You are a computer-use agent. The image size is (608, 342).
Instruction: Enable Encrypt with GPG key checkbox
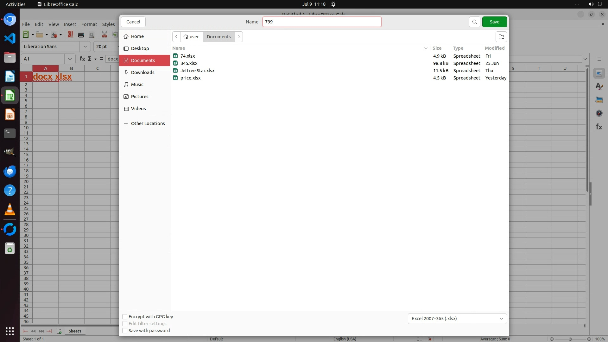coord(125,317)
